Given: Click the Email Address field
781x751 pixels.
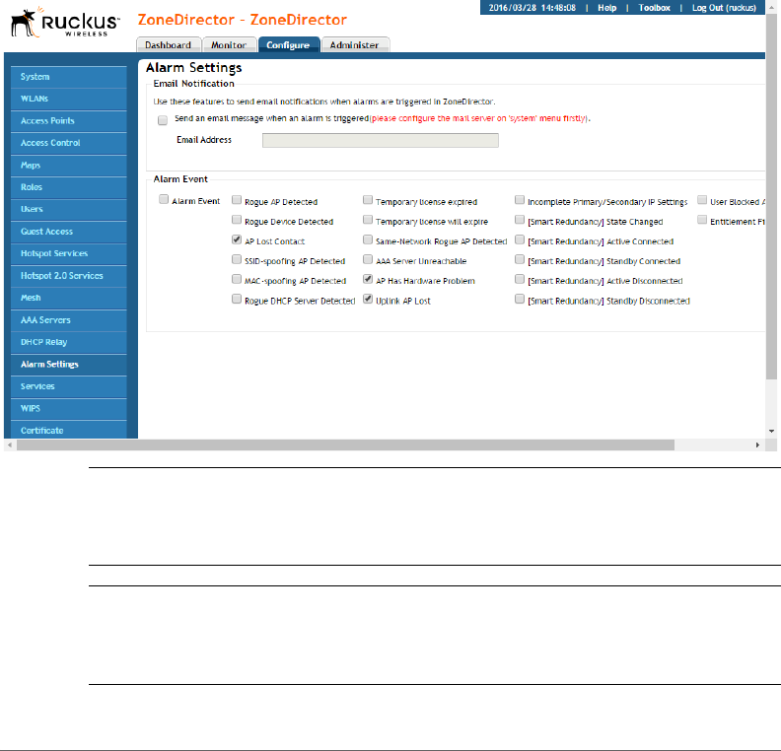Looking at the screenshot, I should pos(380,140).
